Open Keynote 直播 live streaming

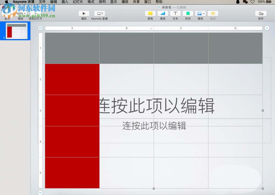(x=99, y=13)
